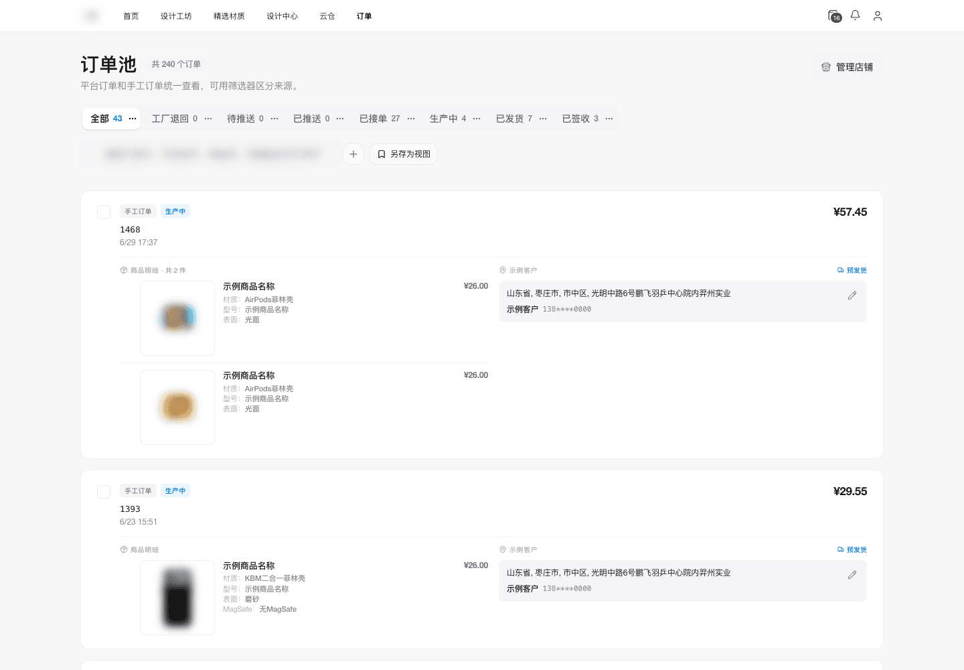964x670 pixels.
Task: Select checkbox for order 1393
Action: 104,492
